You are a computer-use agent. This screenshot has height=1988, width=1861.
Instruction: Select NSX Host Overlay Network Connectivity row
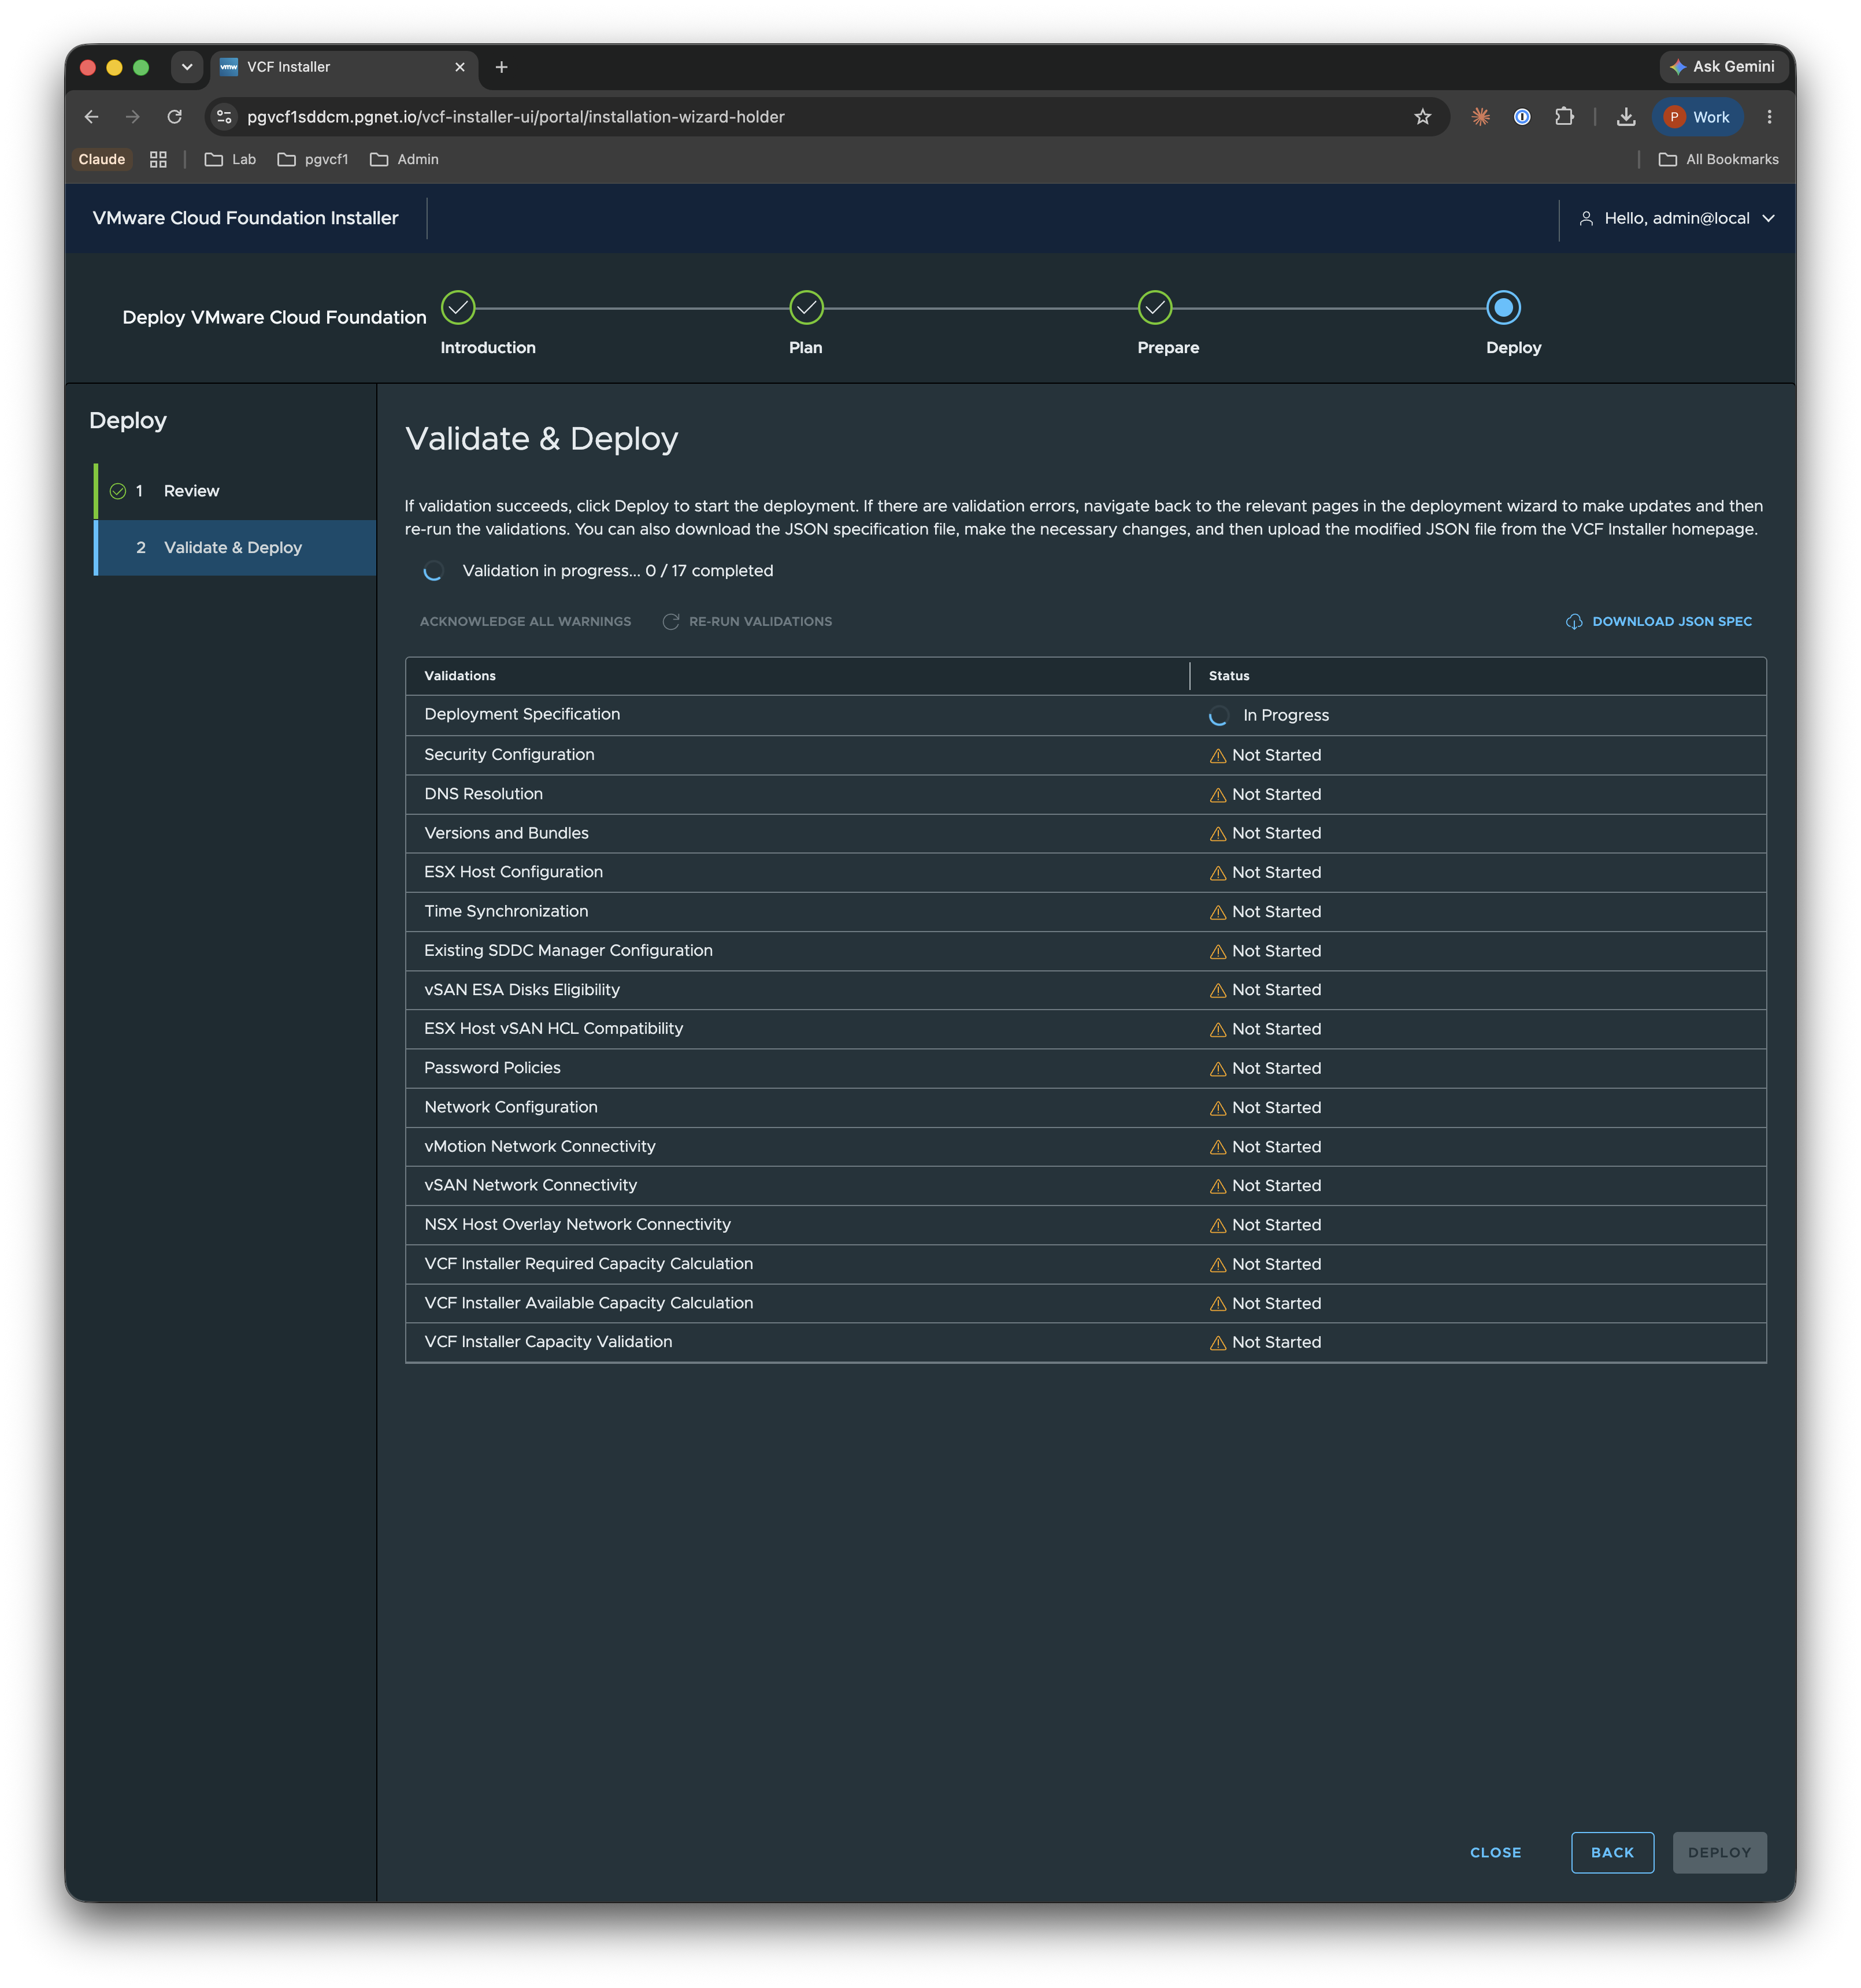tap(1085, 1225)
